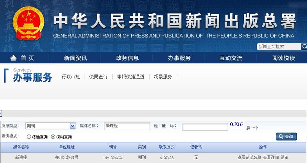307x163 pixels.
Task: Click the 刊号 column header
Action: click(113, 147)
